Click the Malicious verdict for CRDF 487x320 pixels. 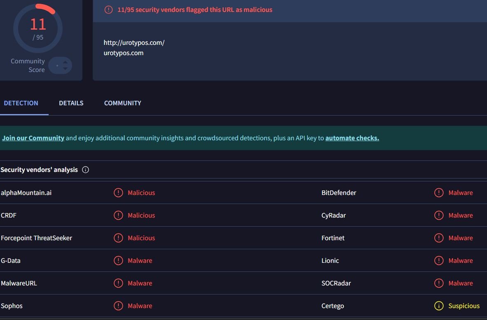(141, 215)
